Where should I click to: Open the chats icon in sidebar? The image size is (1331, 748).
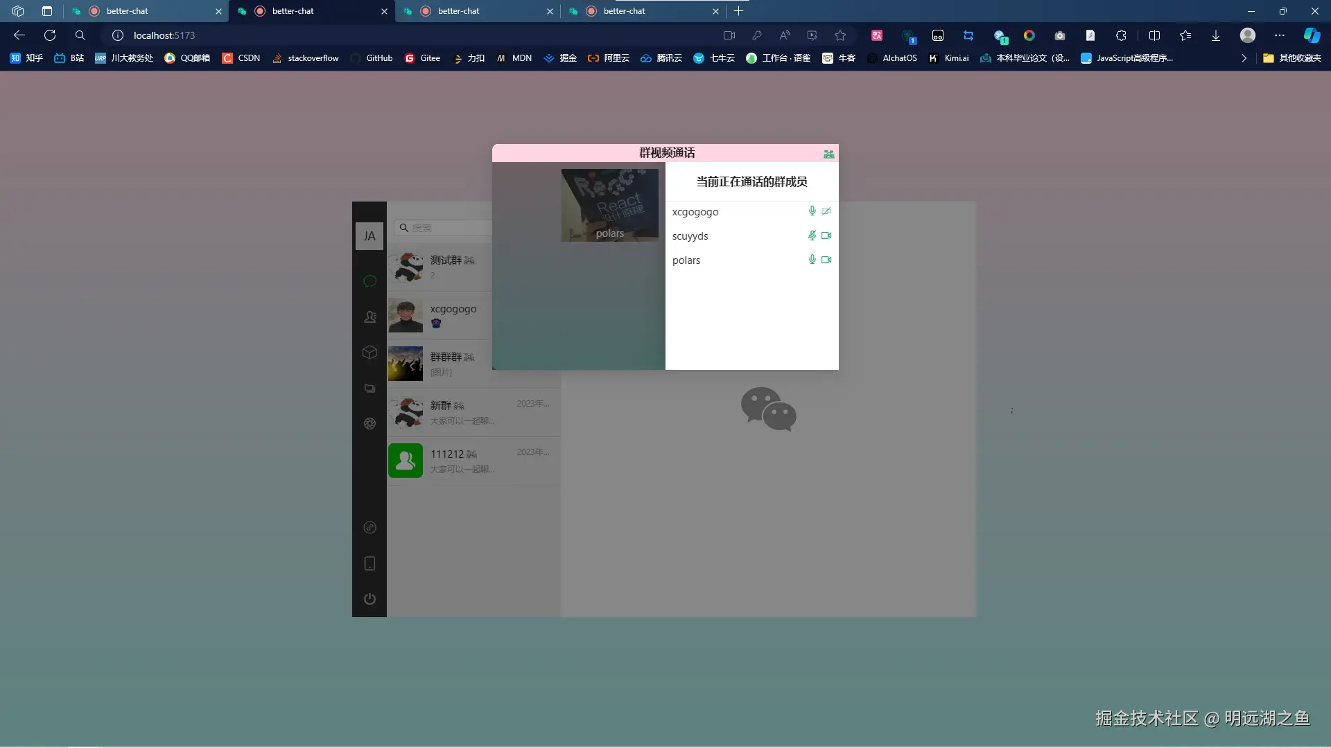coord(369,281)
